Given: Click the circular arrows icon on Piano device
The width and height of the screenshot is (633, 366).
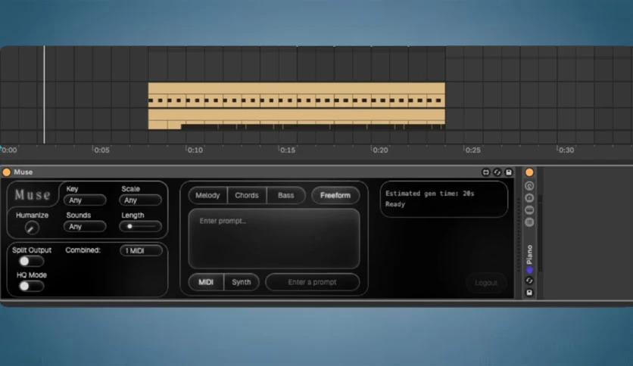Looking at the screenshot, I should pos(529,281).
